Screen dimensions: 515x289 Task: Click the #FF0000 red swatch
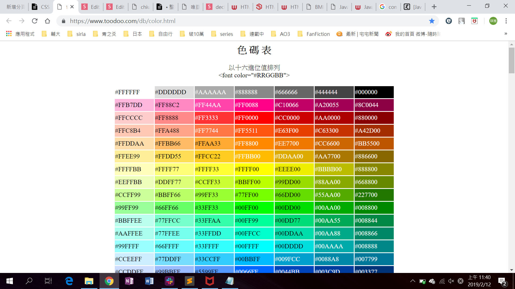click(254, 118)
